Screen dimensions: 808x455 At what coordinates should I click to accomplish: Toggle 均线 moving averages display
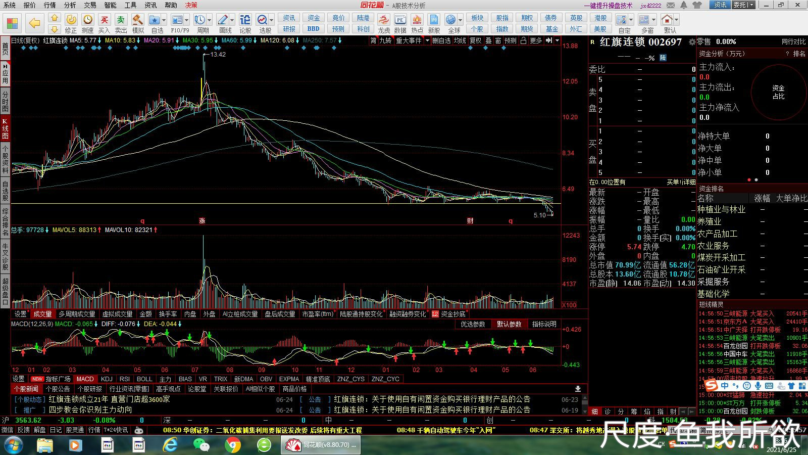pos(460,40)
